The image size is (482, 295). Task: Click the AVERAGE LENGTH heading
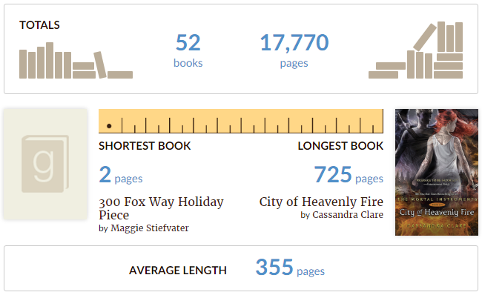[x=178, y=271]
